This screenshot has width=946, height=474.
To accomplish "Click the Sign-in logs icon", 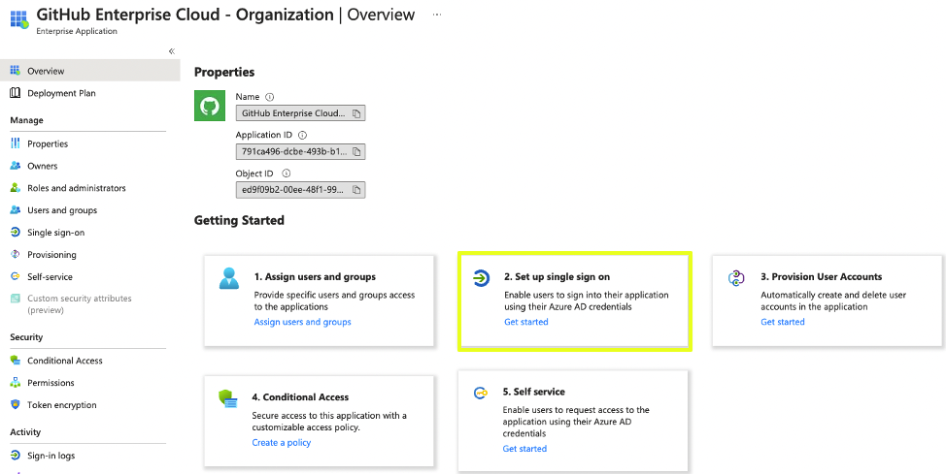I will 16,456.
